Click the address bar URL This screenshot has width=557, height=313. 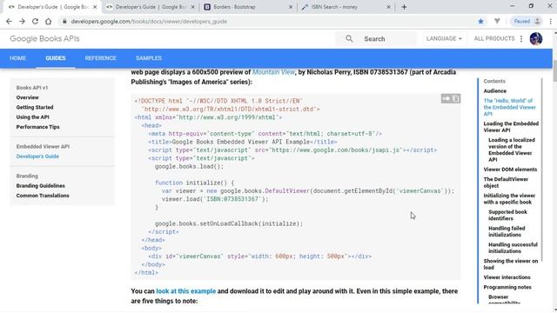click(149, 21)
